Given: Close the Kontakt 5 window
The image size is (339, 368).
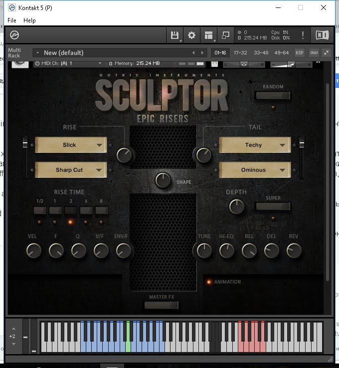Looking at the screenshot, I should pyautogui.click(x=324, y=8).
